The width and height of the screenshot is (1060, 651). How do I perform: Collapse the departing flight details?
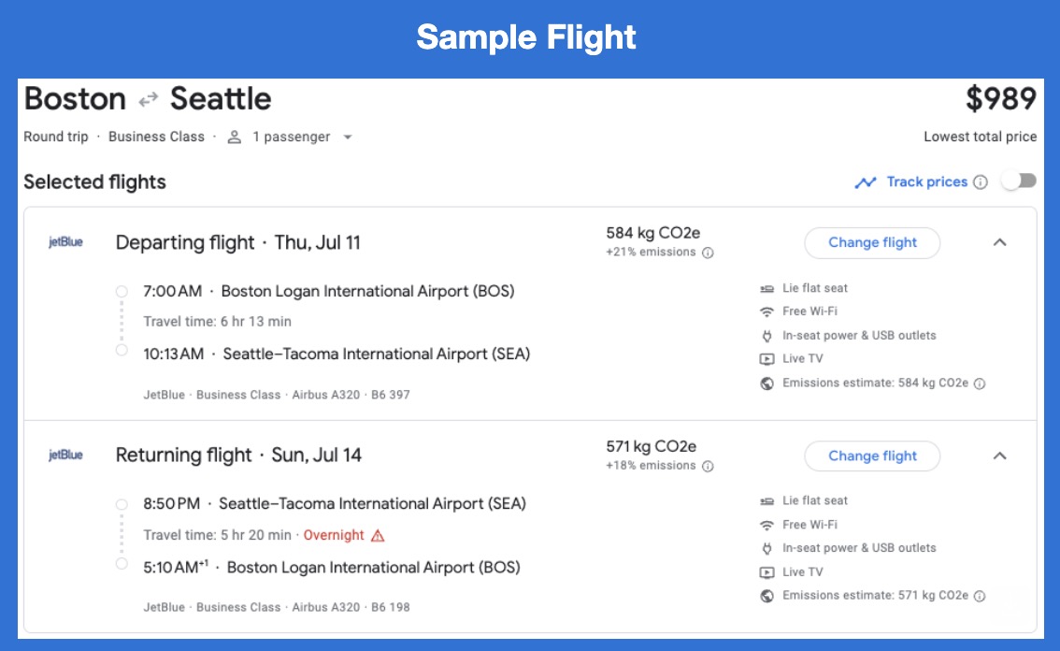coord(1000,242)
